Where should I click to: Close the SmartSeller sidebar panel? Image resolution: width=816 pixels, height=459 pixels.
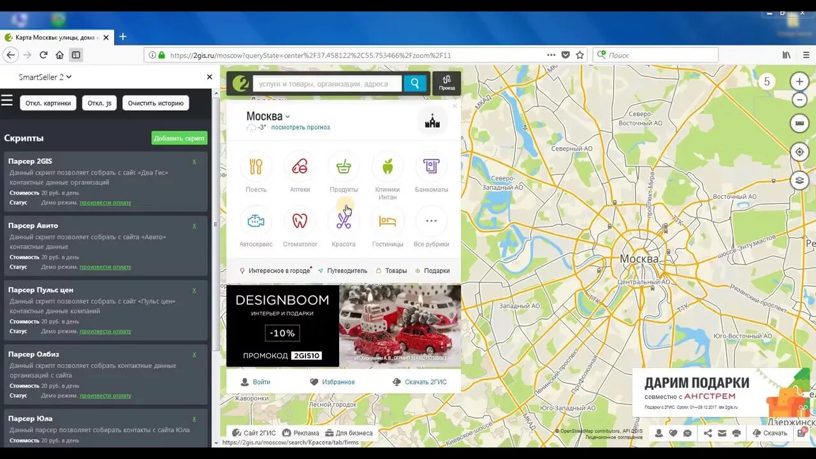tap(209, 77)
